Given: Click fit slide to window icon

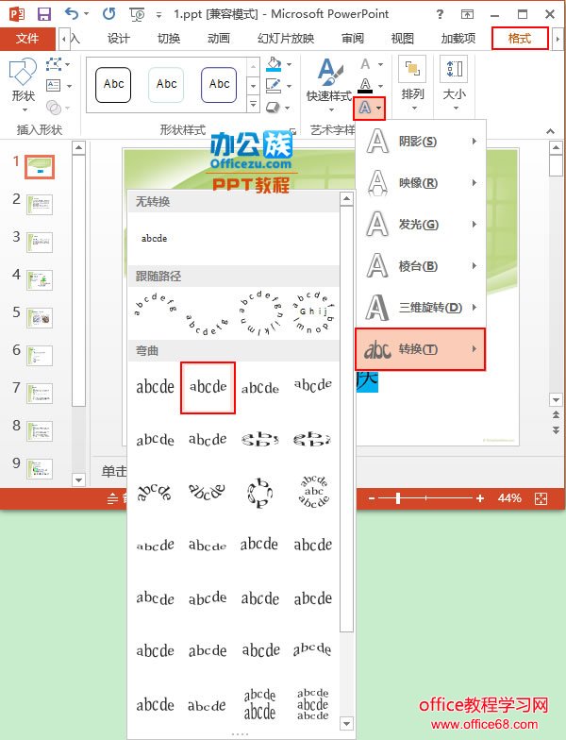Looking at the screenshot, I should [541, 498].
